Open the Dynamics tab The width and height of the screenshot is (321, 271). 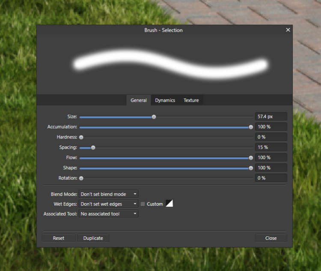coord(165,100)
